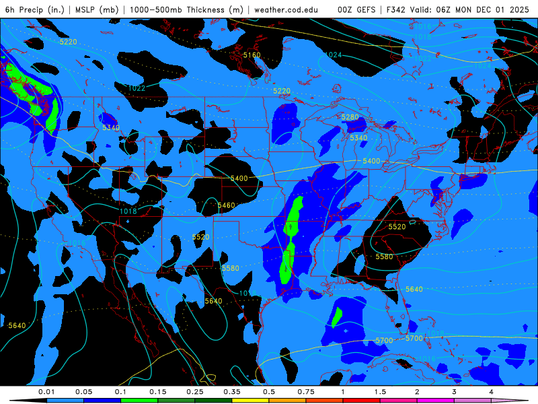This screenshot has width=538, height=404.
Task: Click the 5580 label over Georgia
Action: 384,257
